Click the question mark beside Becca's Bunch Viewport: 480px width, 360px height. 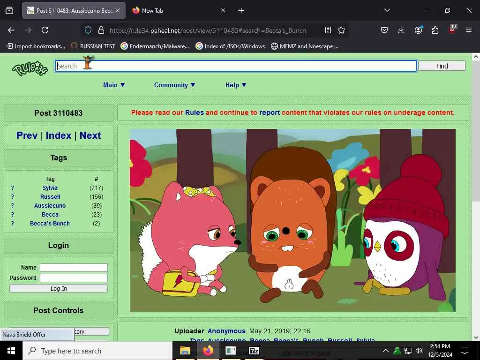click(x=13, y=223)
